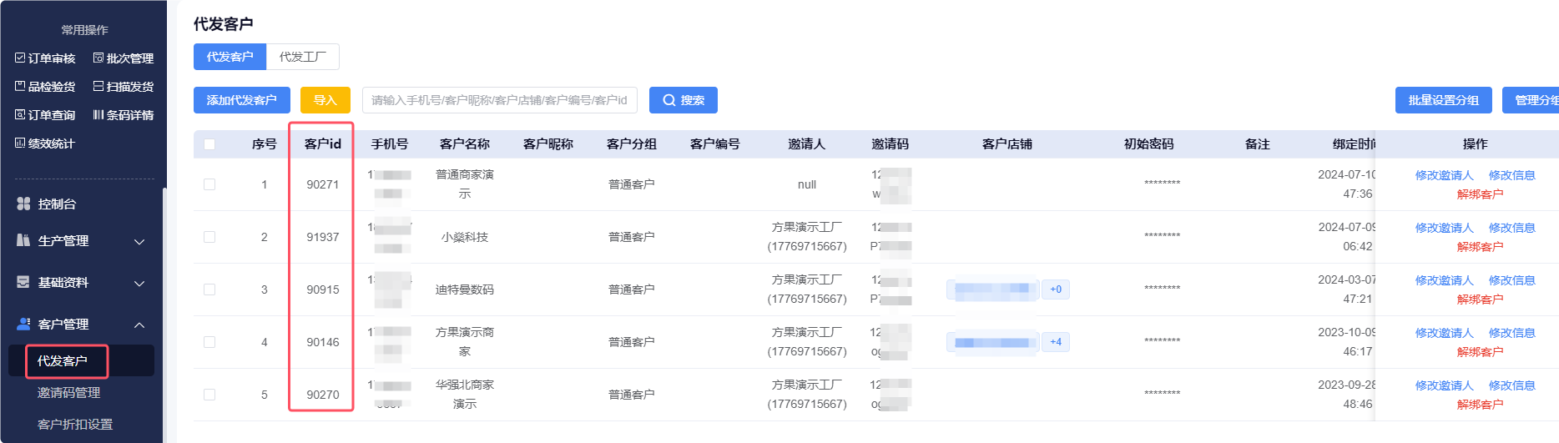Click the 条码详情 barcode icon
Image resolution: width=1559 pixels, height=443 pixels.
[98, 115]
